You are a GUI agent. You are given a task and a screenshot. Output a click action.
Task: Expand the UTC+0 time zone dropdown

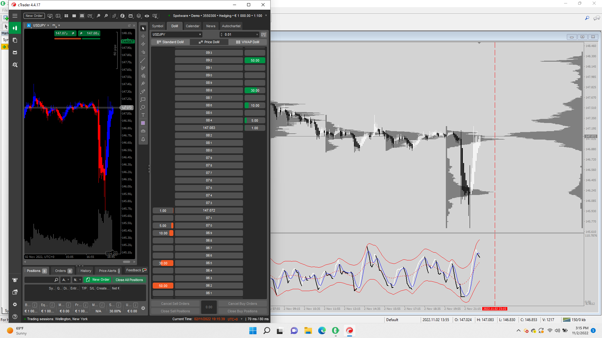click(x=241, y=319)
